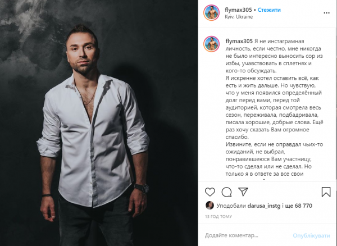This screenshot has height=246, width=337.
Task: Open flymax305 username in post header
Action: point(238,10)
